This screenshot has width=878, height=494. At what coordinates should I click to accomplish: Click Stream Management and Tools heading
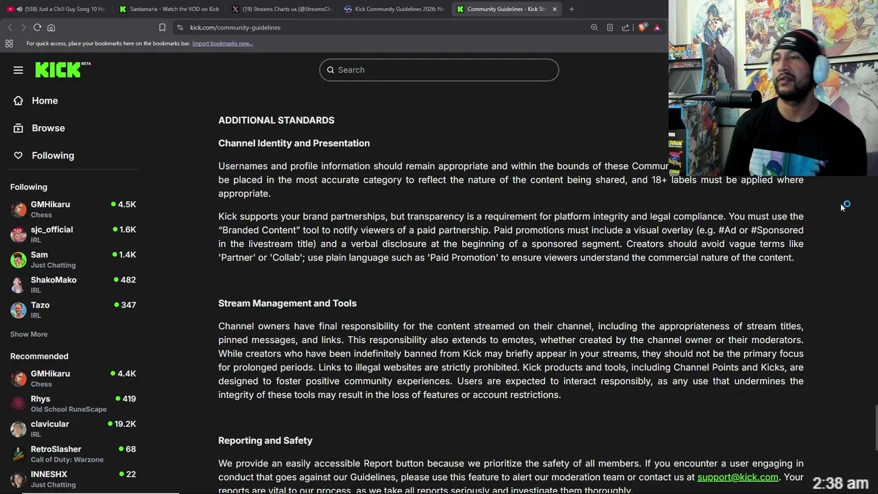(x=287, y=303)
